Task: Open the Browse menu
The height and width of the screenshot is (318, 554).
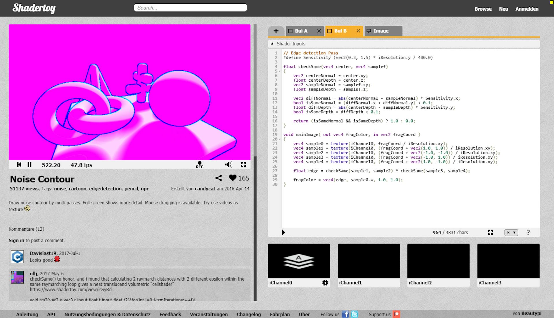Action: pyautogui.click(x=483, y=9)
